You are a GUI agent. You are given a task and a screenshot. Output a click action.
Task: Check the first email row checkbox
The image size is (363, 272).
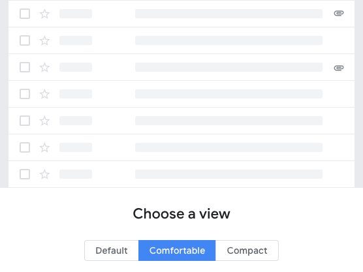point(25,14)
